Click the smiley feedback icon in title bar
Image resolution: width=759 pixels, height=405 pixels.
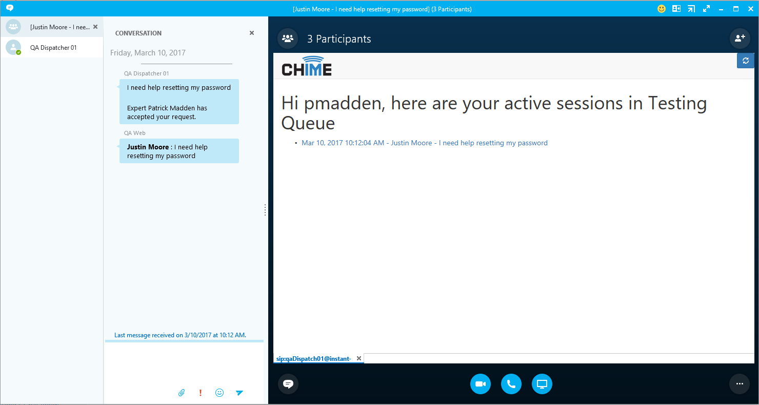pyautogui.click(x=662, y=9)
